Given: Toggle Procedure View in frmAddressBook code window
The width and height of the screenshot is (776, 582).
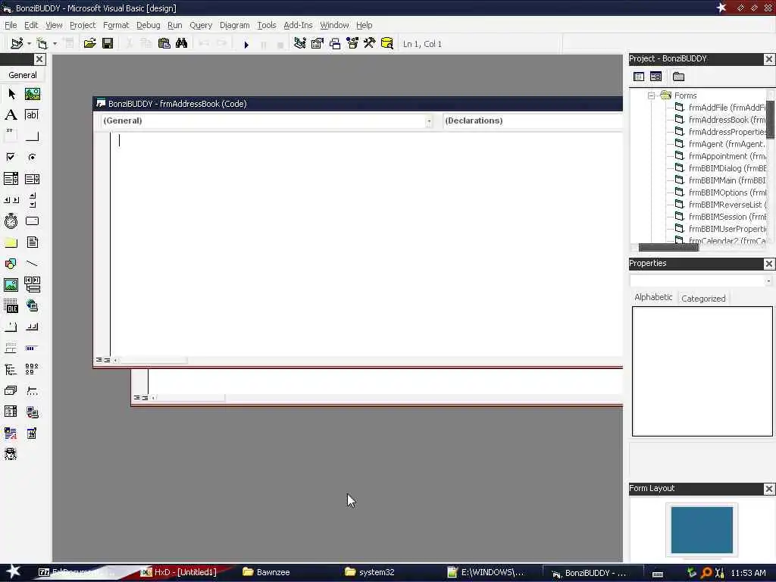Looking at the screenshot, I should tap(99, 360).
